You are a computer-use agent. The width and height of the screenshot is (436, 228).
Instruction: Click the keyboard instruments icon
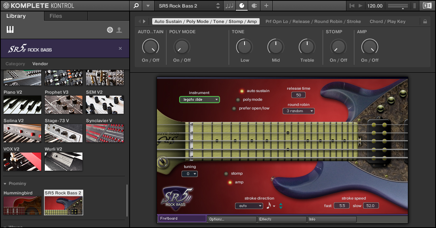[x=10, y=29]
